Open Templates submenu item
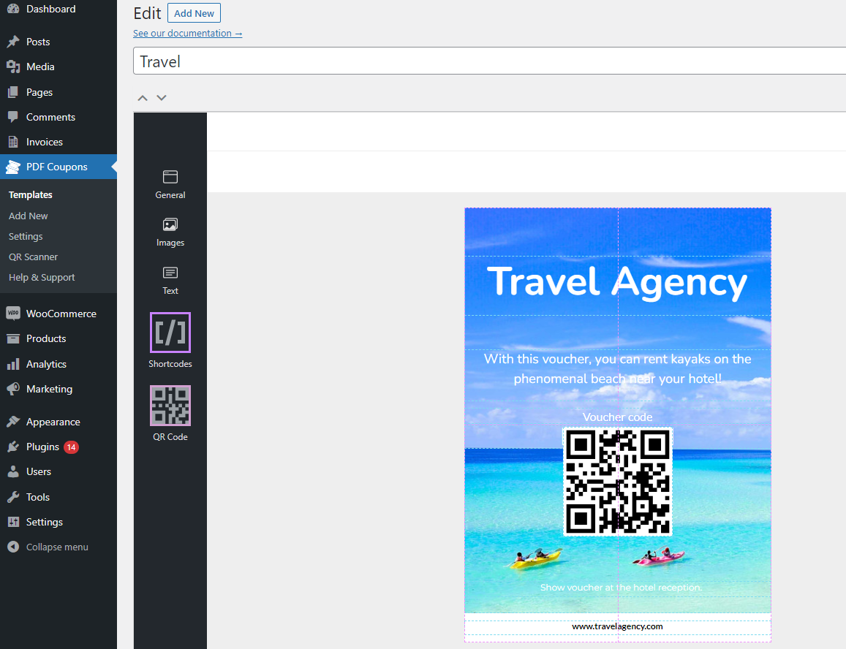 point(30,194)
